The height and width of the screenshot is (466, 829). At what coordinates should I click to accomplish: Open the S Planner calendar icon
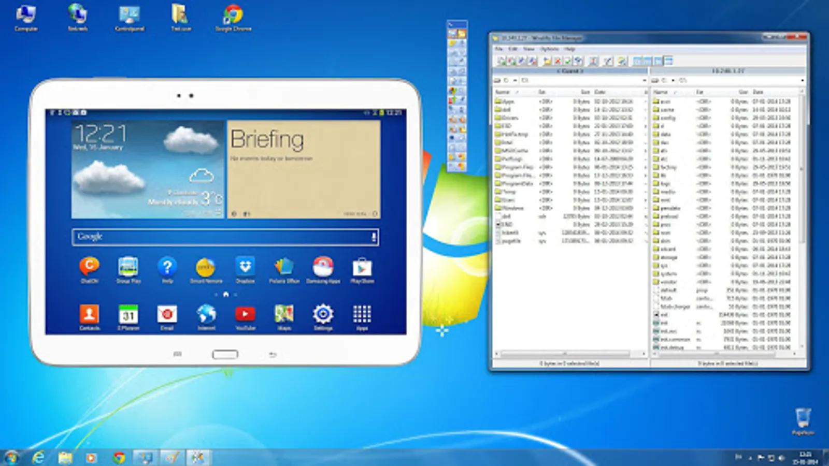coord(128,314)
